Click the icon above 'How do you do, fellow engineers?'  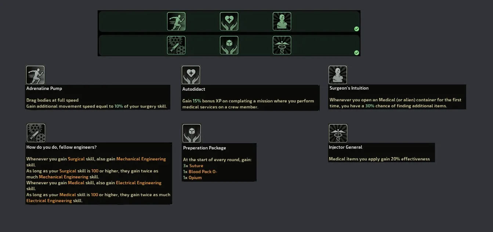36,133
